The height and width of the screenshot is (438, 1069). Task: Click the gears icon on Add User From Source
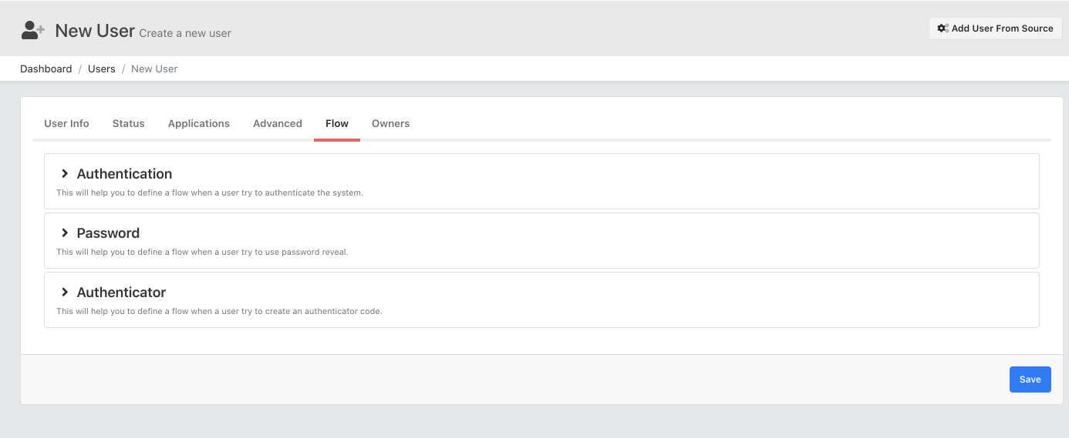[943, 28]
